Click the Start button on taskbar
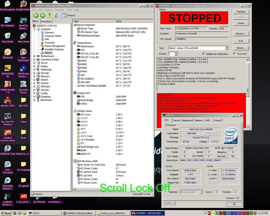Screen dimensions: 270x216 (x=6, y=213)
